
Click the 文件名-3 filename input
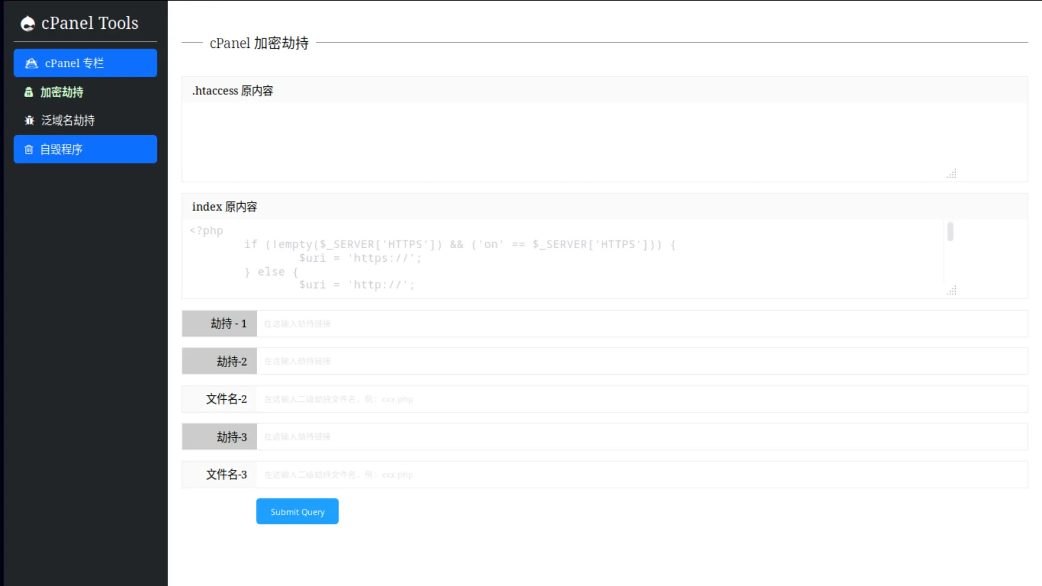click(x=488, y=474)
